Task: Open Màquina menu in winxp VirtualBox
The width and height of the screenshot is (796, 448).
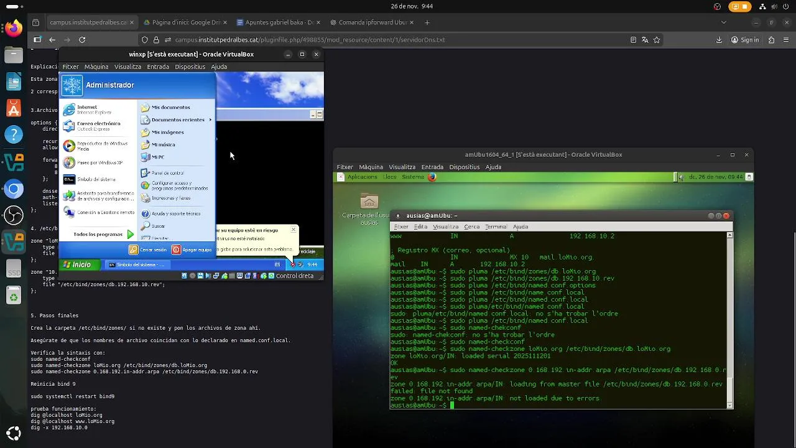Action: tap(96, 67)
